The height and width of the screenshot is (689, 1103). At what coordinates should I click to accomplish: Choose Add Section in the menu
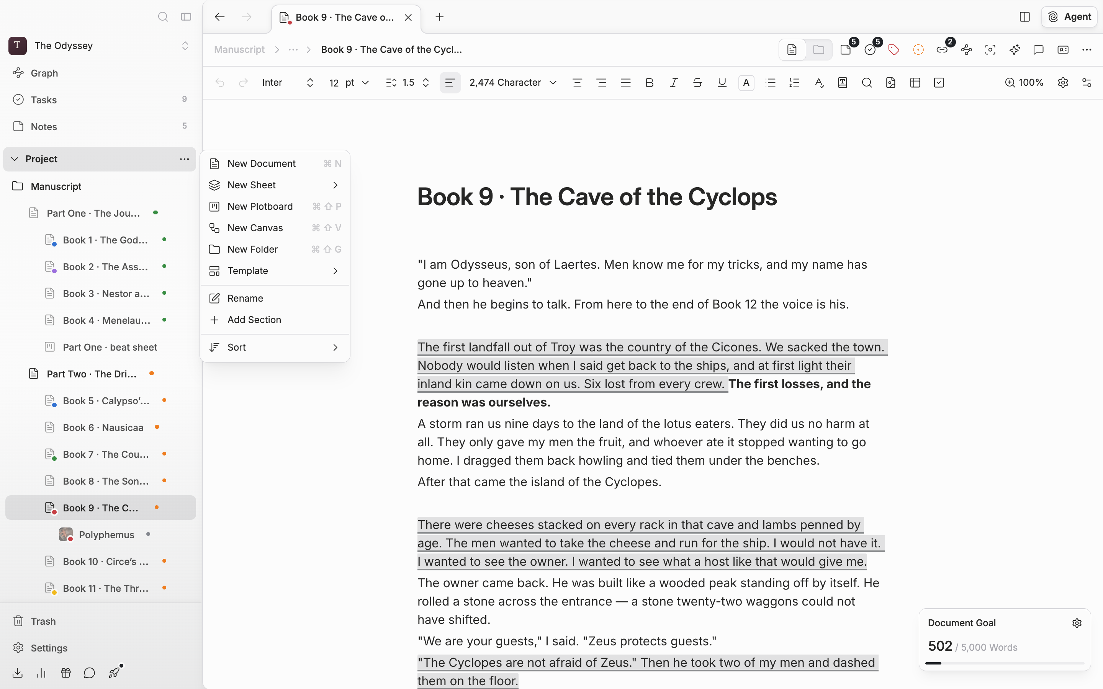click(275, 320)
